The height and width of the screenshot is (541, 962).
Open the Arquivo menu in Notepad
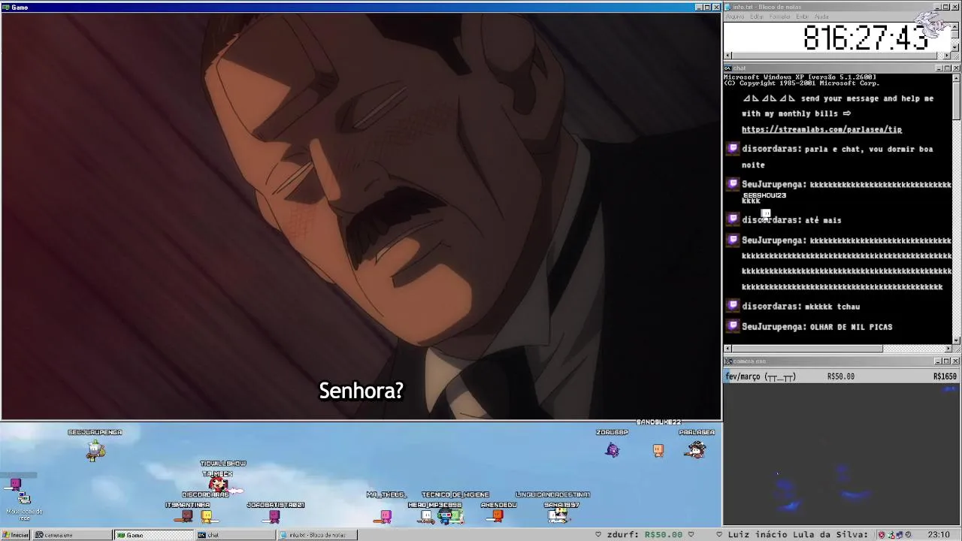pyautogui.click(x=735, y=17)
